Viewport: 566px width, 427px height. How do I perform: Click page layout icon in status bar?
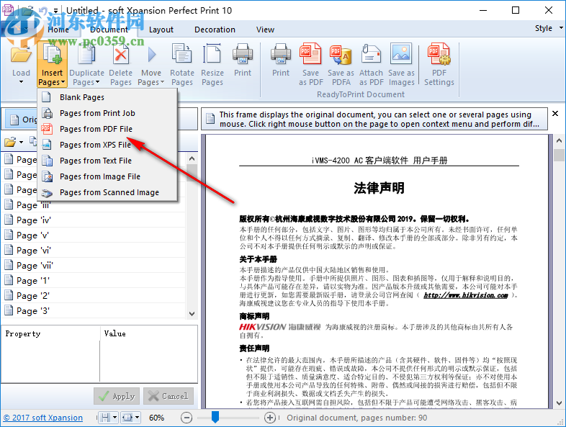pyautogui.click(x=105, y=418)
